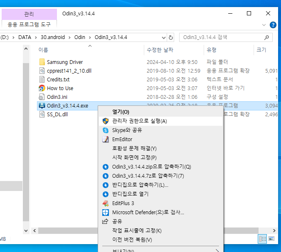
Task: Select the Odin3.ini settings file icon
Action: point(42,97)
